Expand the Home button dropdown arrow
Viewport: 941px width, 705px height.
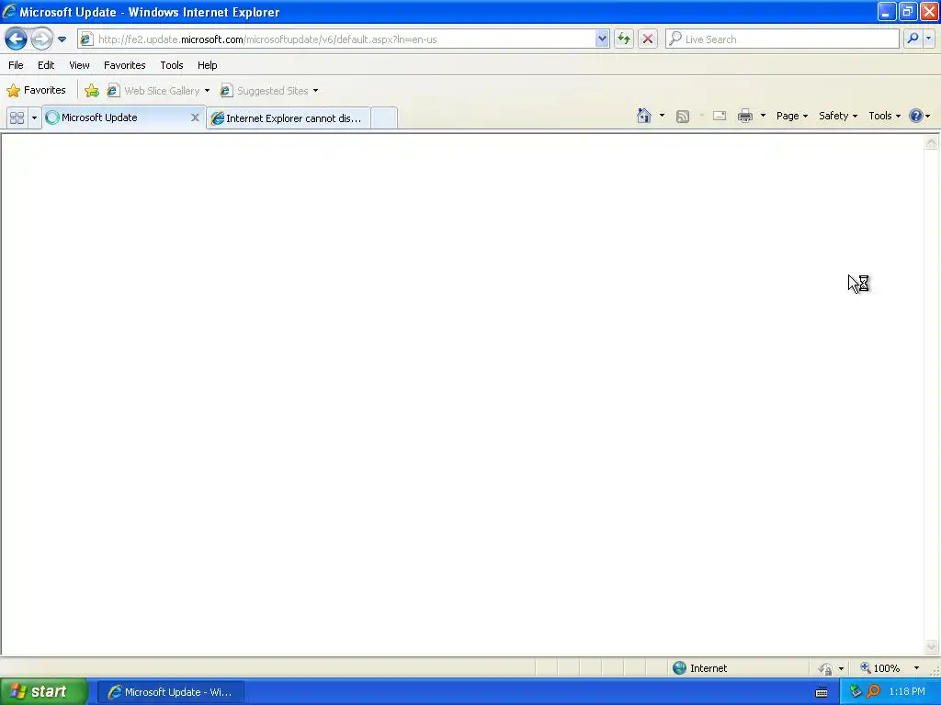pyautogui.click(x=662, y=116)
